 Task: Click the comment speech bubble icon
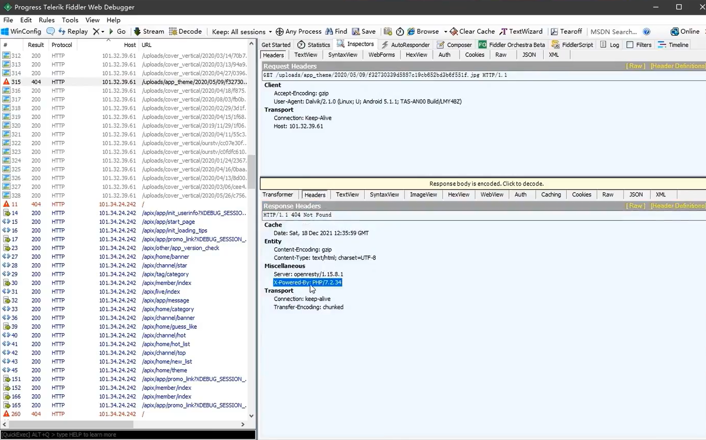tap(51, 31)
